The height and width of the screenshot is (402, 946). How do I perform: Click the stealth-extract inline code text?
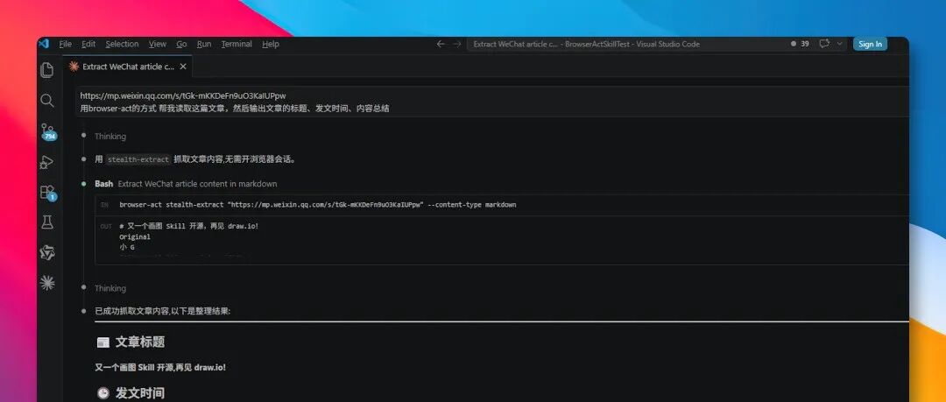(138, 160)
